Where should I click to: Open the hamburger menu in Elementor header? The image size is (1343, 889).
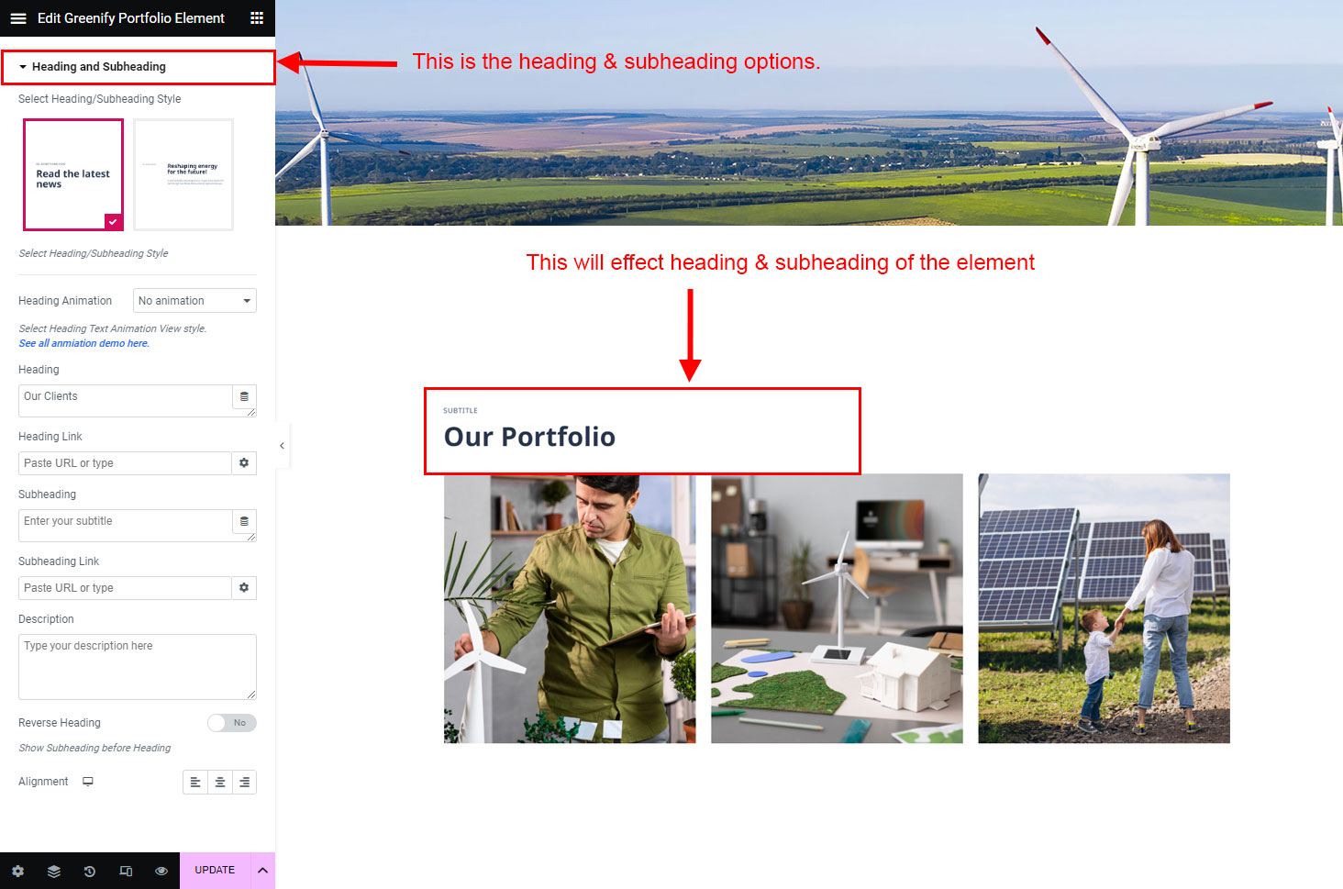point(18,18)
